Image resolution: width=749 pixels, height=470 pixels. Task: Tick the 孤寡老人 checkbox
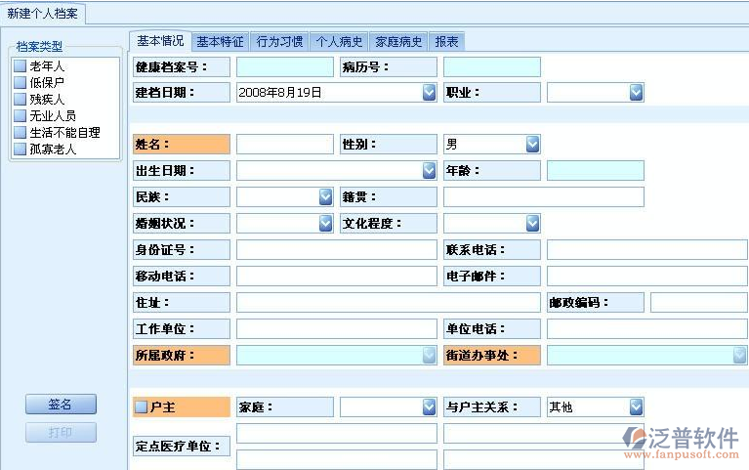pyautogui.click(x=20, y=150)
